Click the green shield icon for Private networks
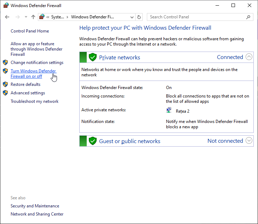Image resolution: width=258 pixels, height=224 pixels. [x=93, y=57]
